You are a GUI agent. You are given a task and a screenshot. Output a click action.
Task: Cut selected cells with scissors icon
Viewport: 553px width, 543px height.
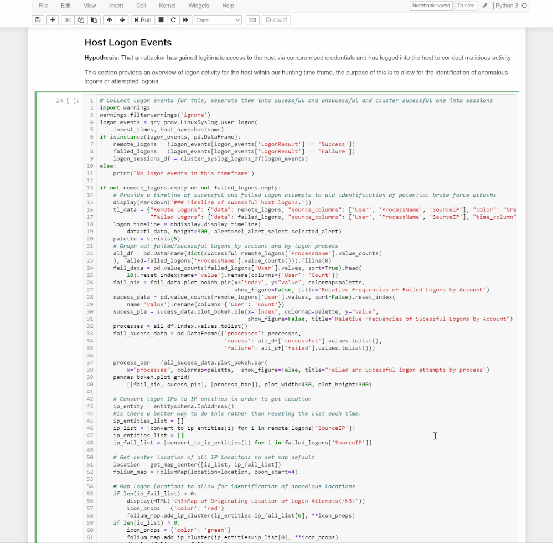68,20
